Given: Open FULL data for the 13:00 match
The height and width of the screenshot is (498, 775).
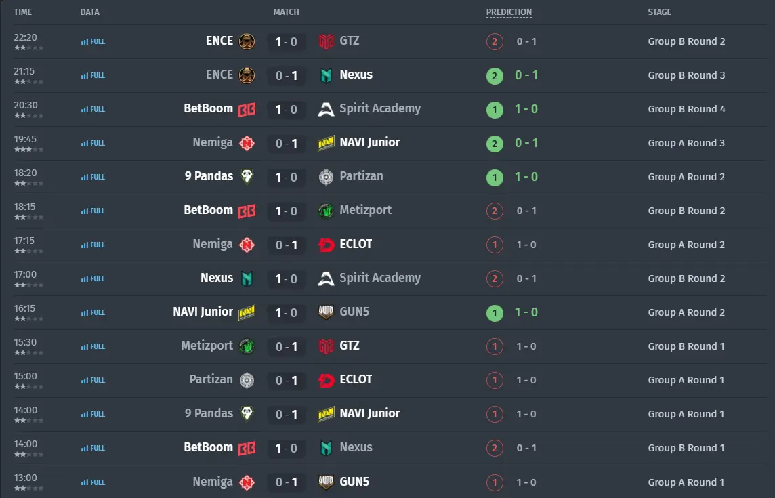Looking at the screenshot, I should [x=93, y=482].
